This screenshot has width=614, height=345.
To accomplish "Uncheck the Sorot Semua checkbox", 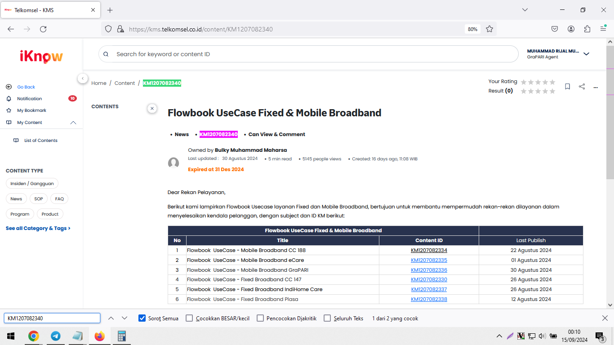I will tap(142, 318).
